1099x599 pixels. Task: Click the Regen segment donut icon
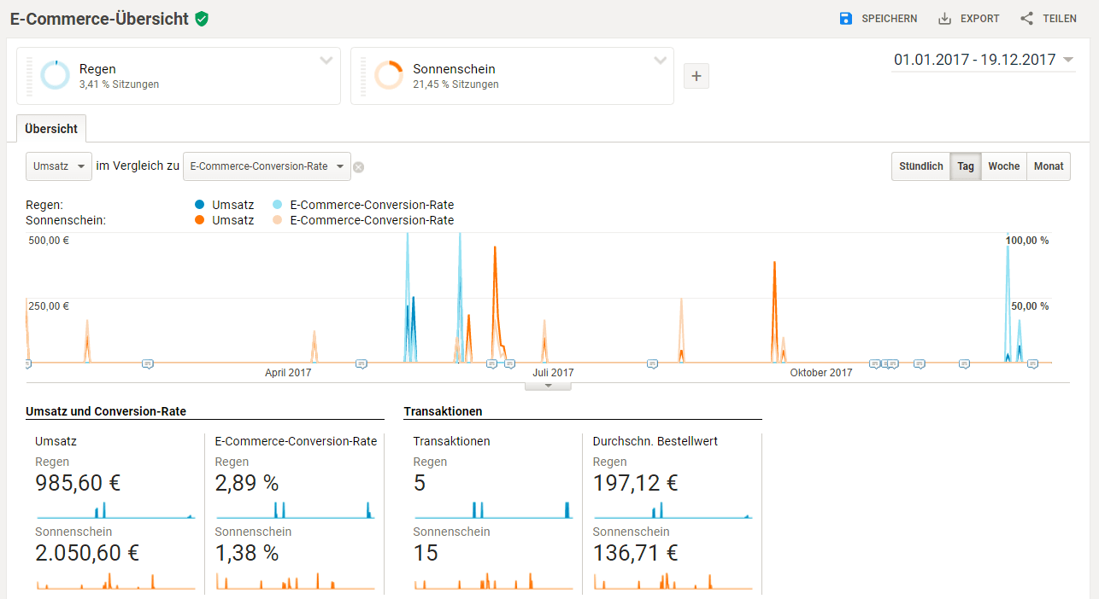(x=55, y=75)
